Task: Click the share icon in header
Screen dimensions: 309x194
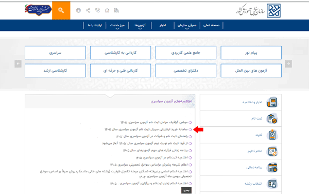Action: (88, 10)
